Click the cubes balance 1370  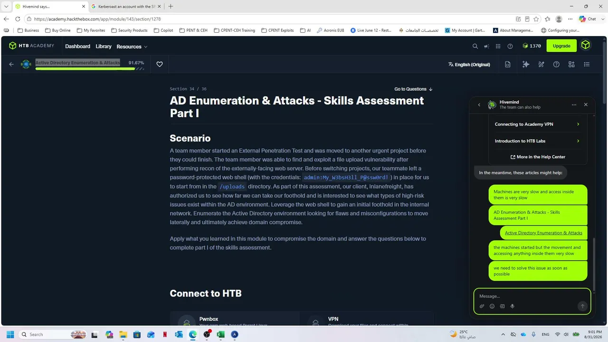tap(532, 46)
